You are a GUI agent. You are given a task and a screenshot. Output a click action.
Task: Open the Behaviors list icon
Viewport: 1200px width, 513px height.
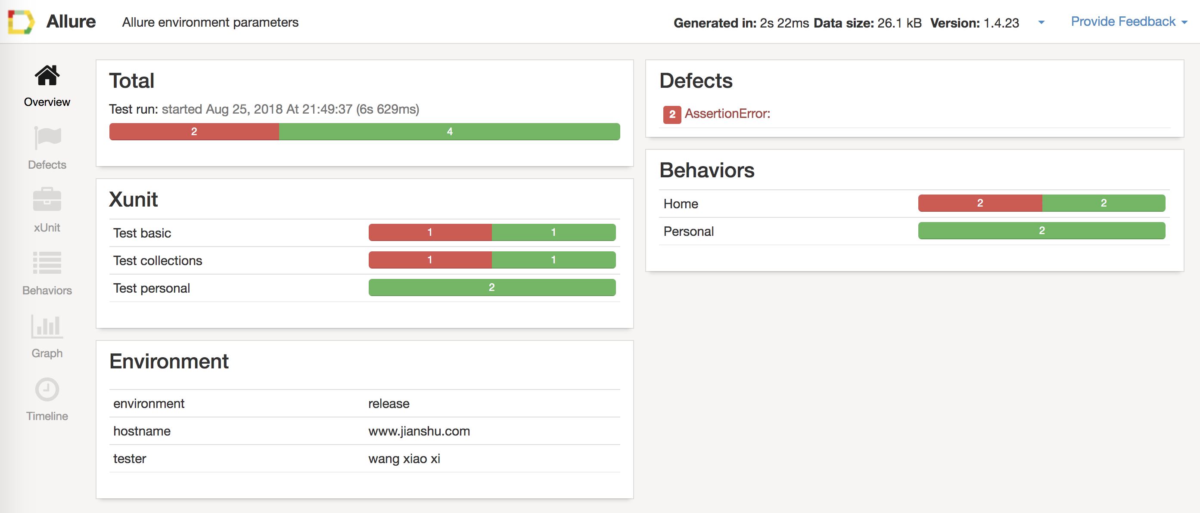click(47, 263)
